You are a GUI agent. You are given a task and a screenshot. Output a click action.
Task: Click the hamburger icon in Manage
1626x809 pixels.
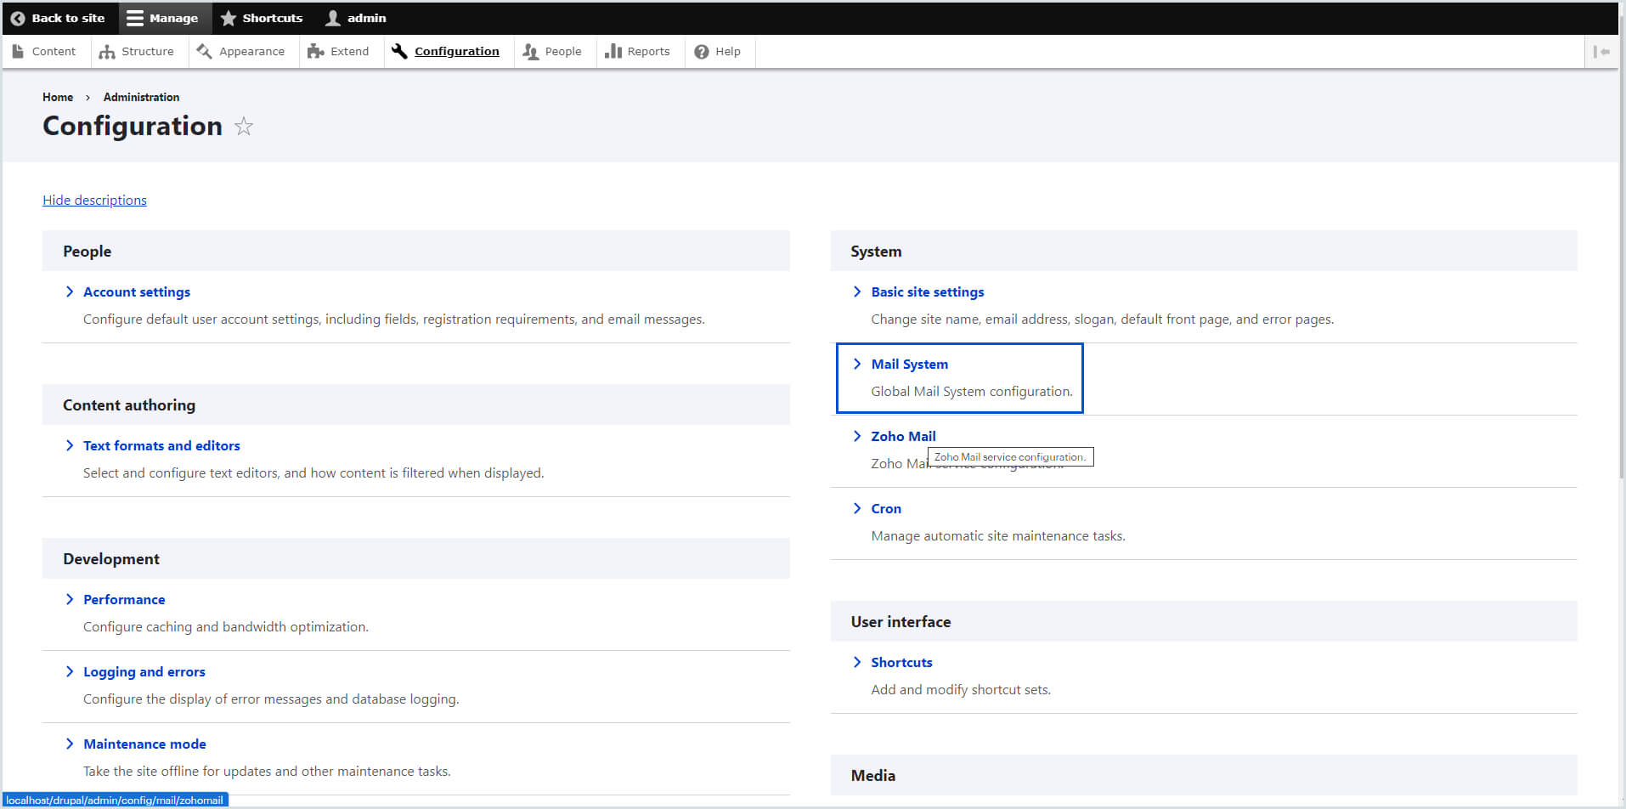(134, 18)
